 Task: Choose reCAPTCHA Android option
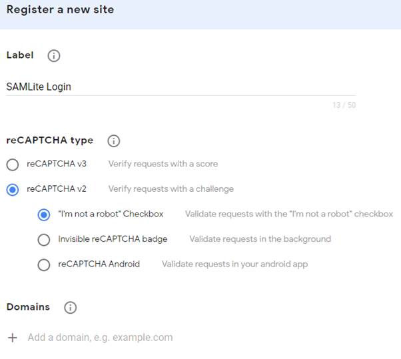44,264
